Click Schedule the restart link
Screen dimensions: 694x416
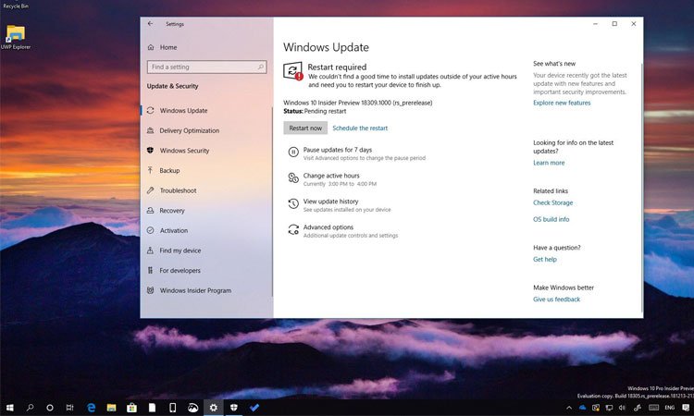click(360, 128)
